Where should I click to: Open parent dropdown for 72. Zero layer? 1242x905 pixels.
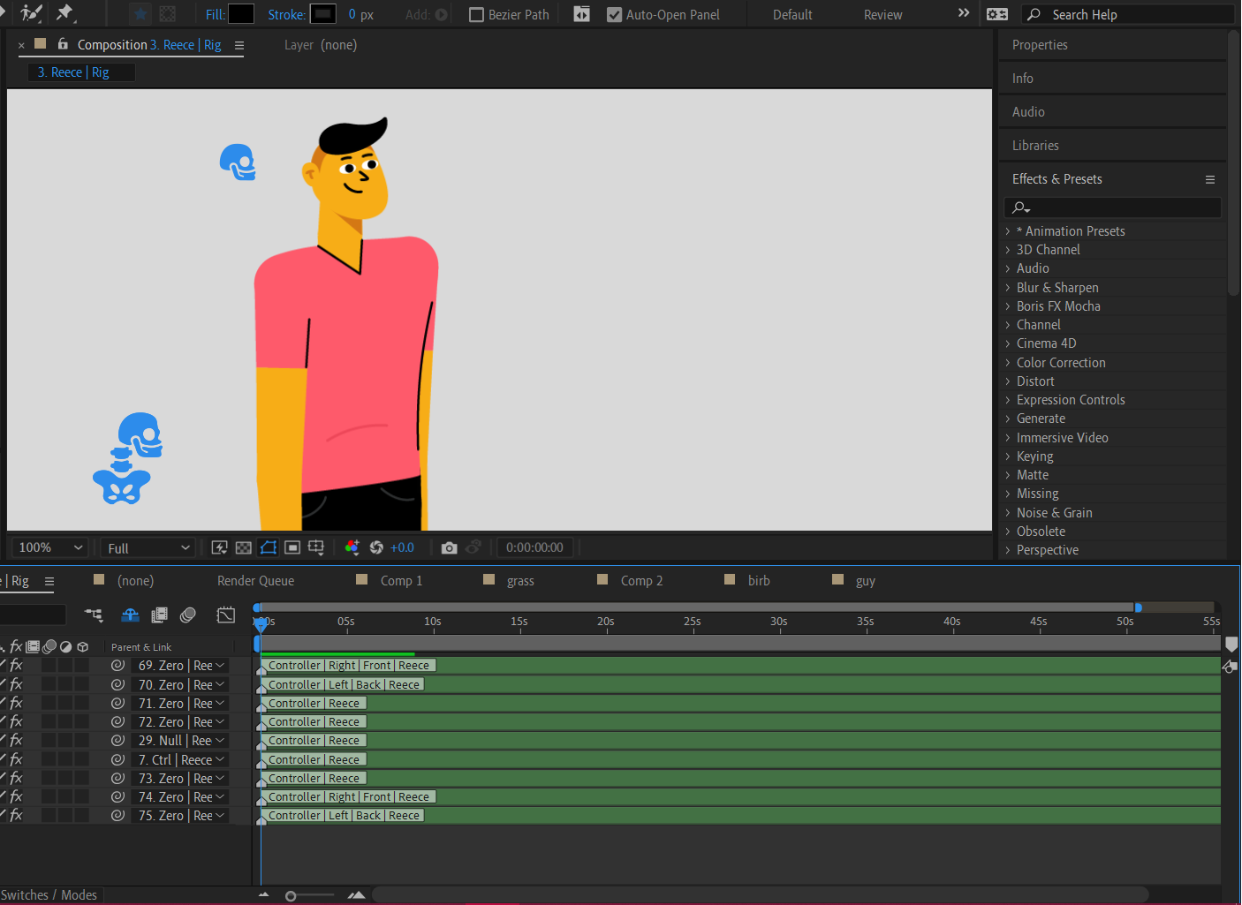coord(179,721)
